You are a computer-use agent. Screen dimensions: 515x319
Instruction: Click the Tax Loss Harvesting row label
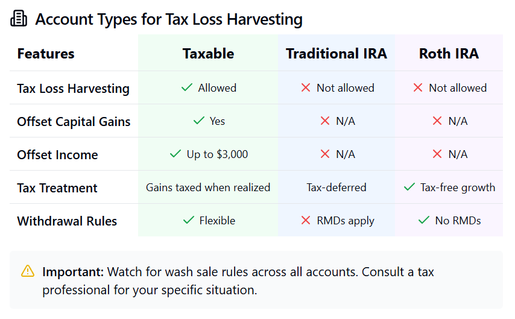click(73, 89)
